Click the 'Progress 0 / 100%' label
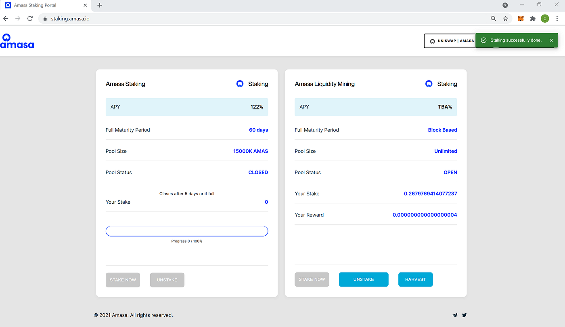565x327 pixels. 187,241
